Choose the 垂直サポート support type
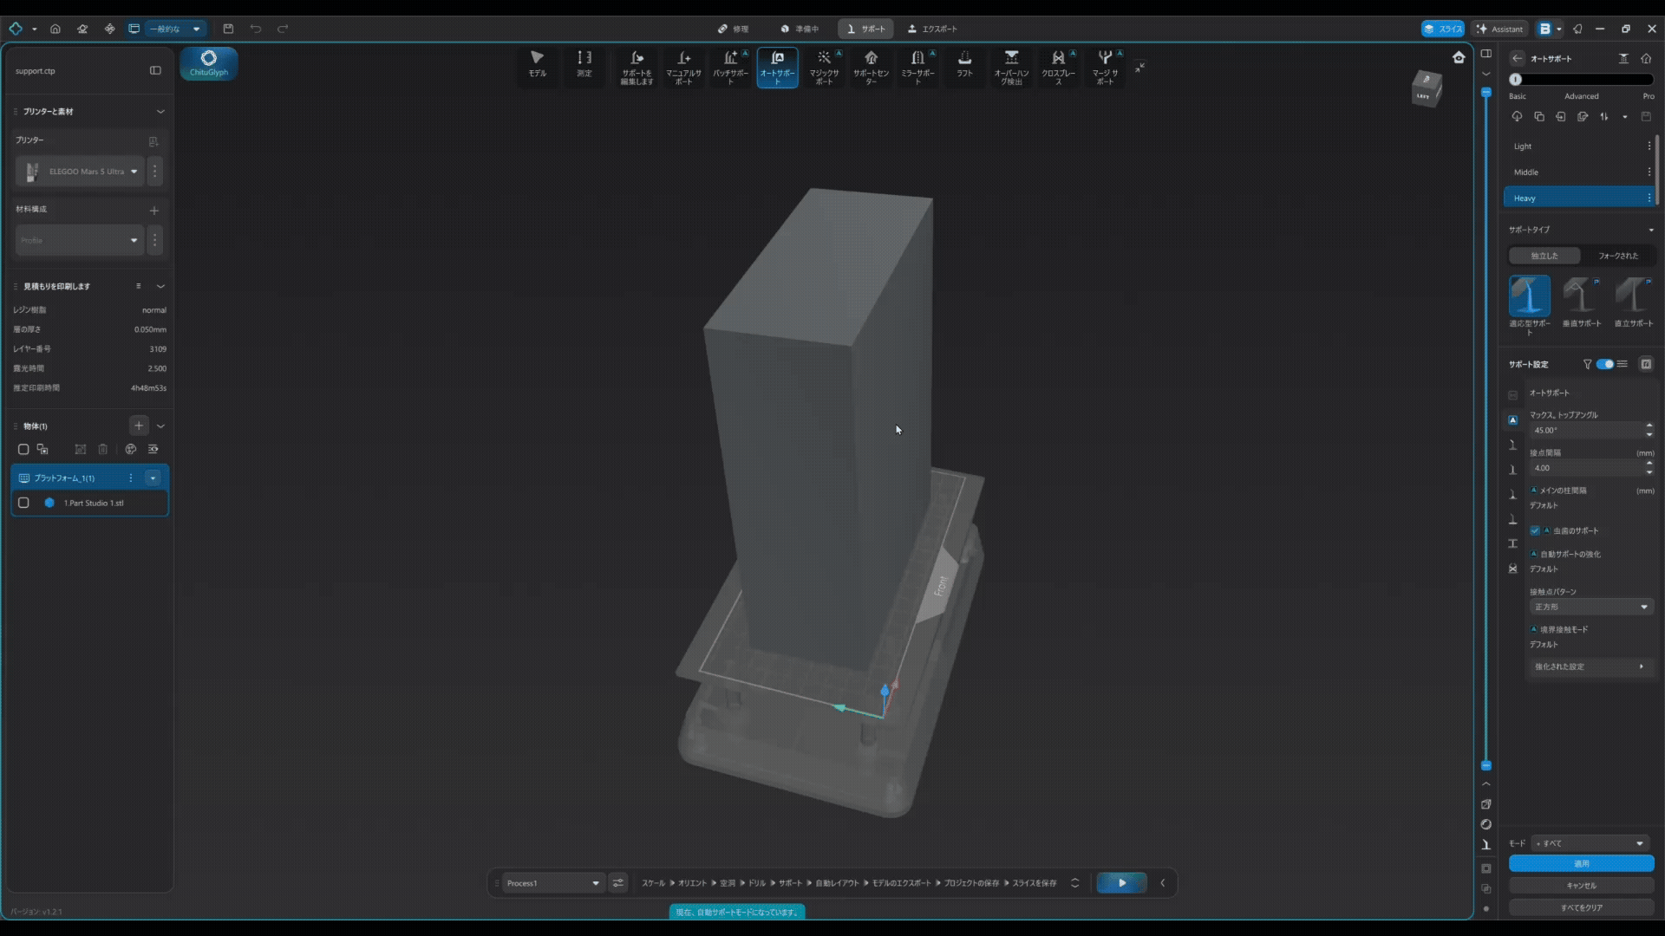Screen dimensions: 1665x936 [1582, 302]
